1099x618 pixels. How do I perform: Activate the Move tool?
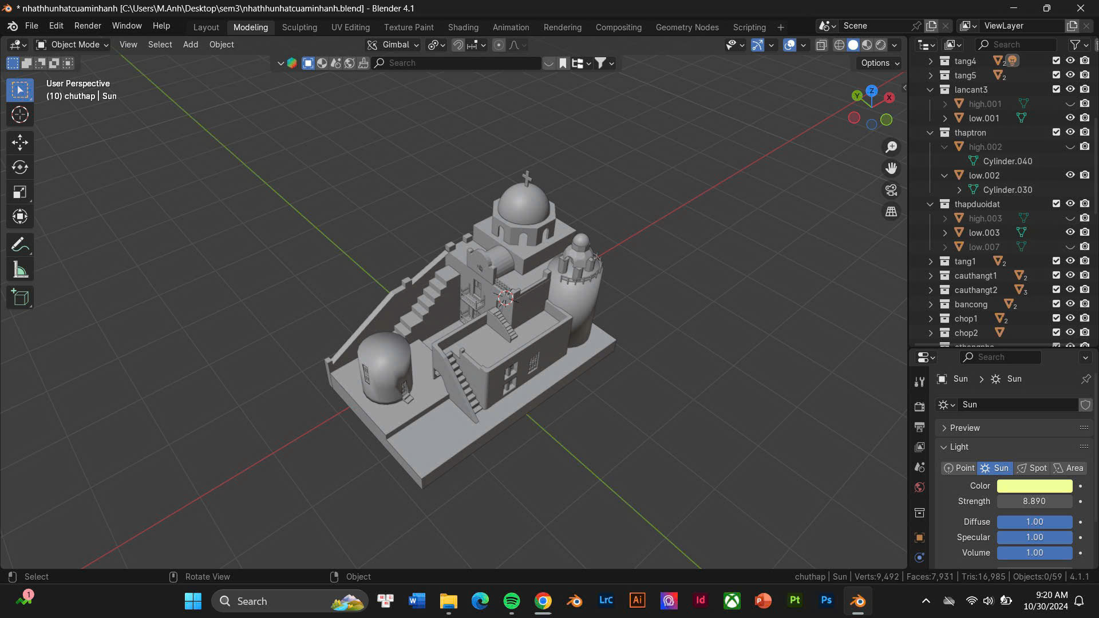click(x=20, y=142)
